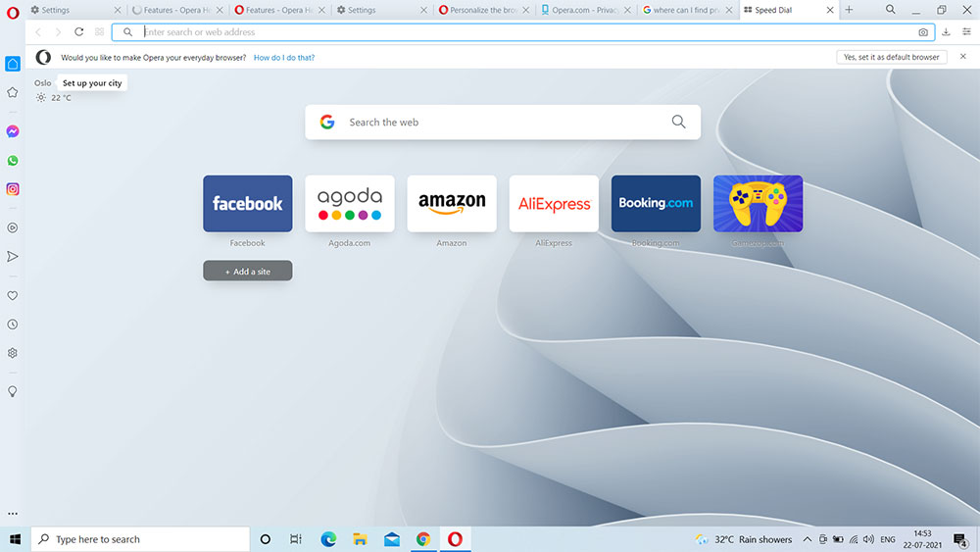This screenshot has height=552, width=980.
Task: Open the Windows notification center
Action: tap(960, 539)
